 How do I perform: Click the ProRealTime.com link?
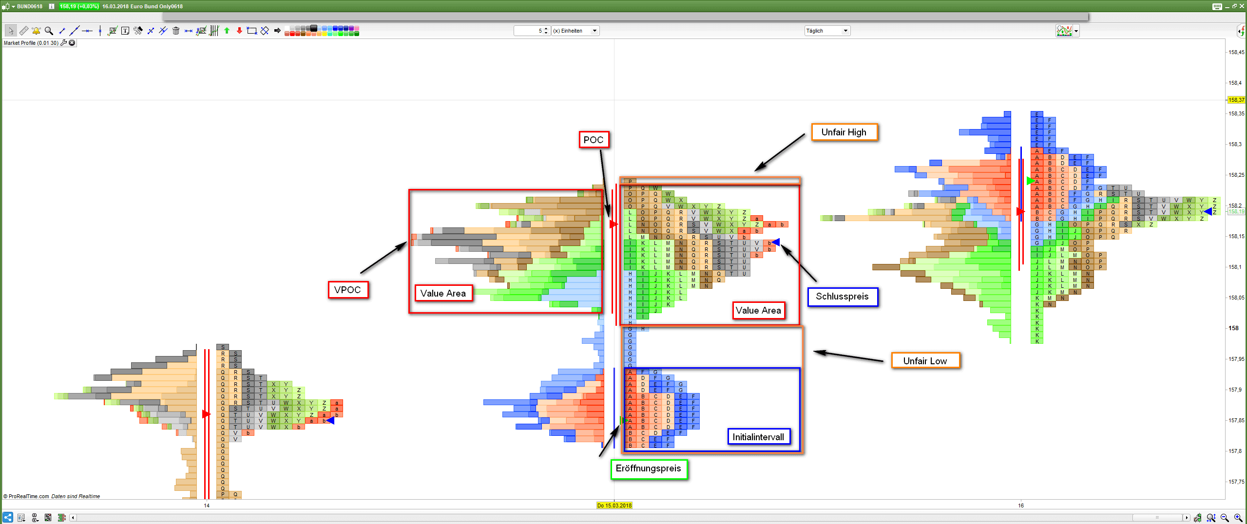point(29,496)
